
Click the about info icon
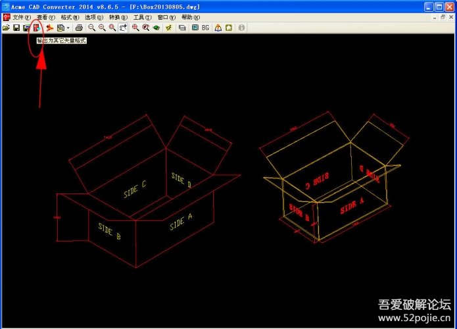[241, 28]
